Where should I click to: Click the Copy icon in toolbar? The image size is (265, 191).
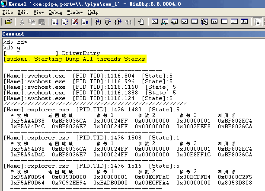[32, 22]
